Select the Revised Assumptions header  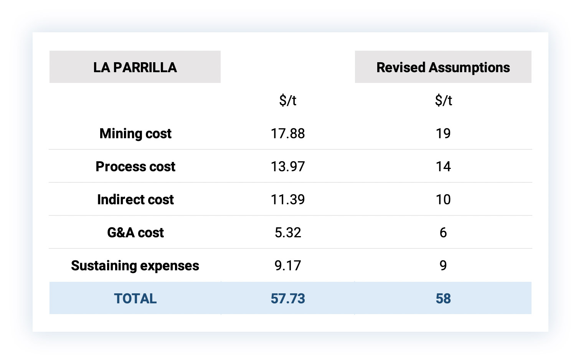[x=443, y=67]
